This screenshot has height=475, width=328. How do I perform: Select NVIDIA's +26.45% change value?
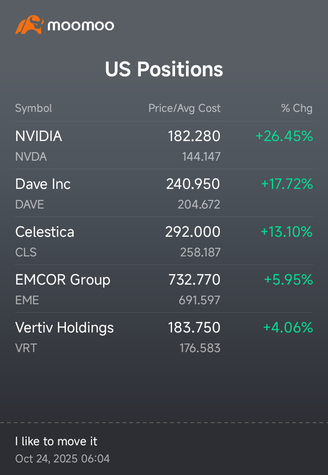point(284,136)
